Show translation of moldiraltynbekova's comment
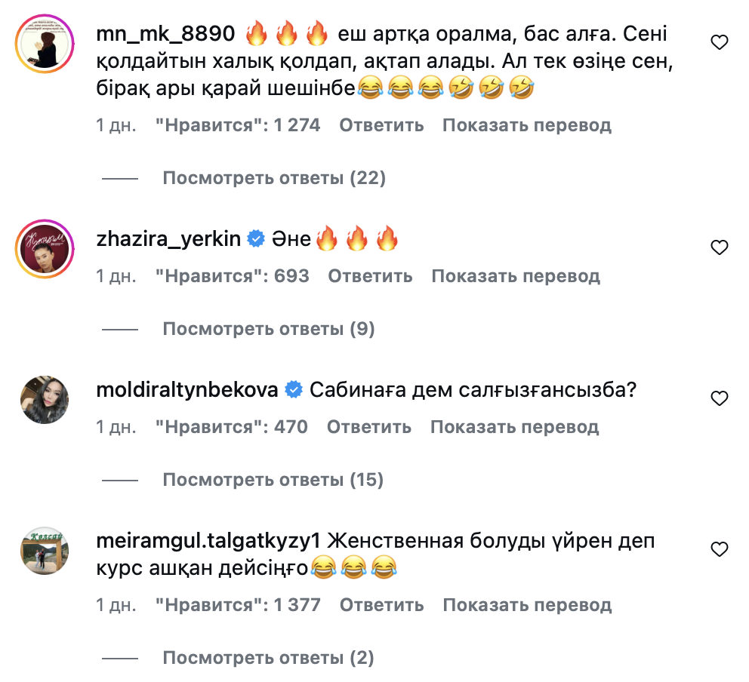 click(514, 427)
